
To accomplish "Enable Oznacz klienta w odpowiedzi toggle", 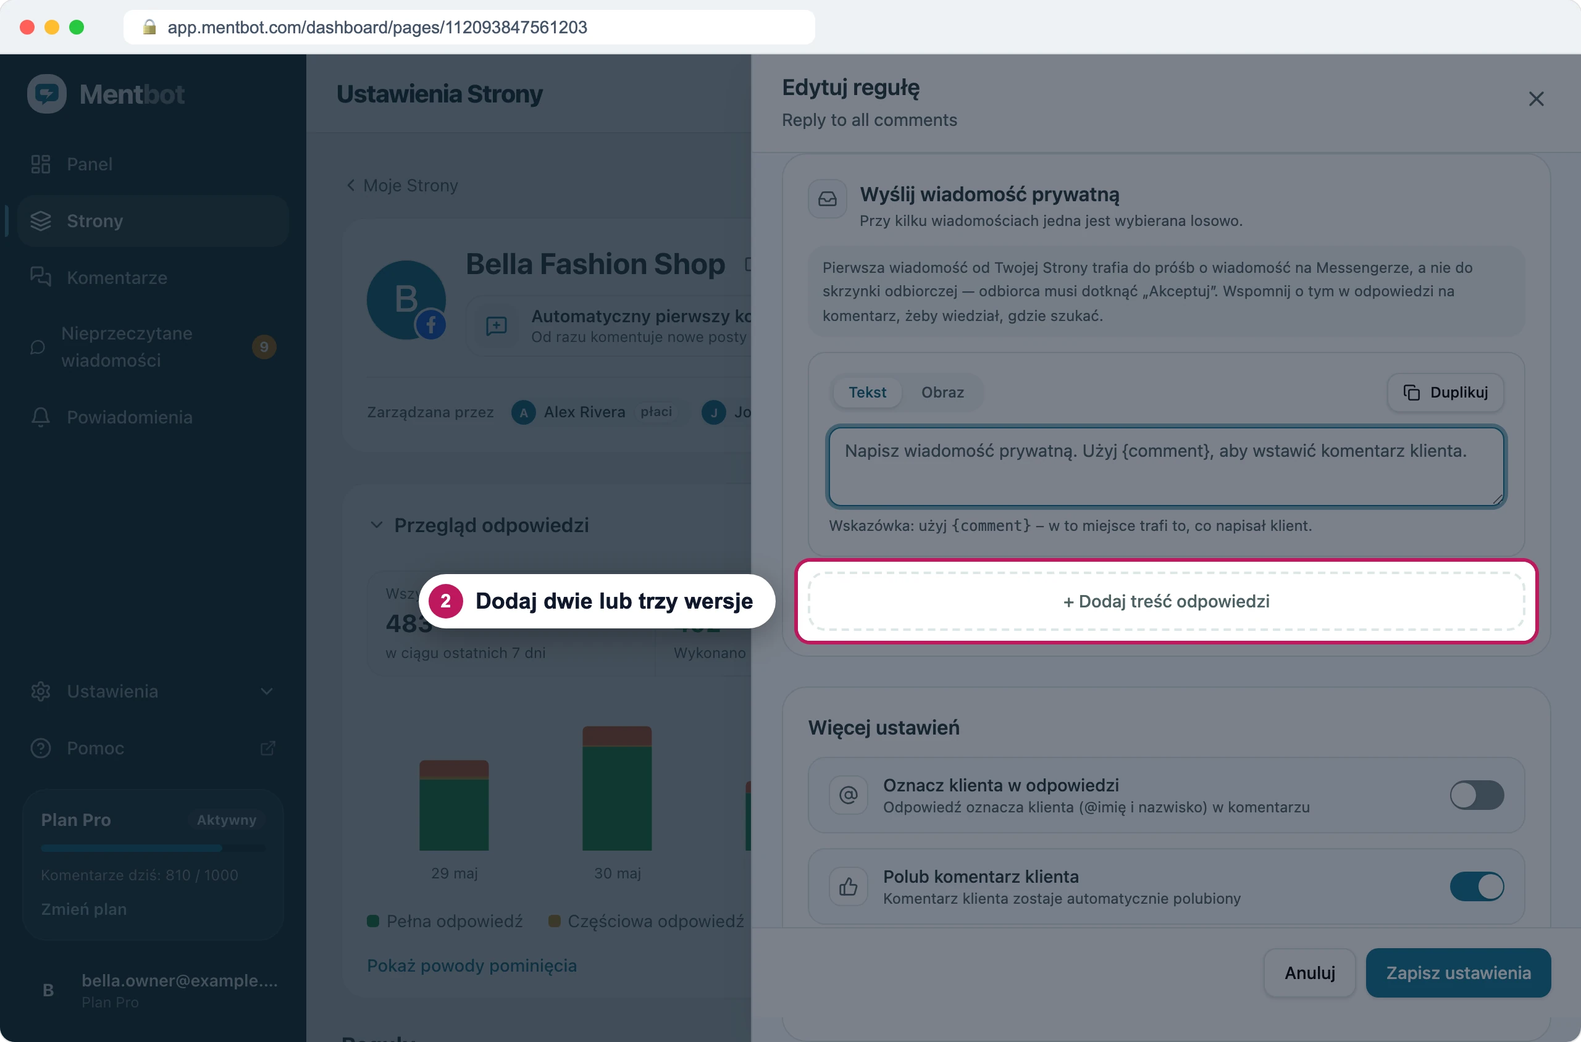I will 1477,795.
